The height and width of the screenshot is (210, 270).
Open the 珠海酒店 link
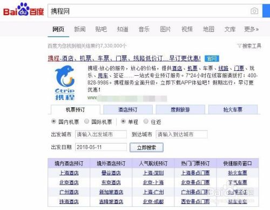coord(69,201)
